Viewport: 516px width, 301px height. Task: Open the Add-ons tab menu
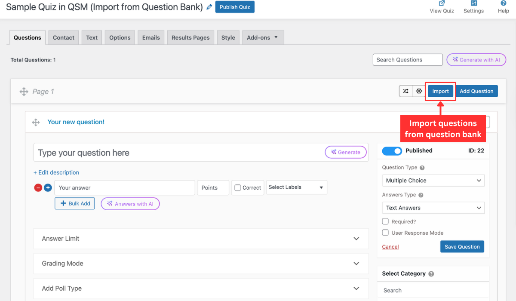263,37
